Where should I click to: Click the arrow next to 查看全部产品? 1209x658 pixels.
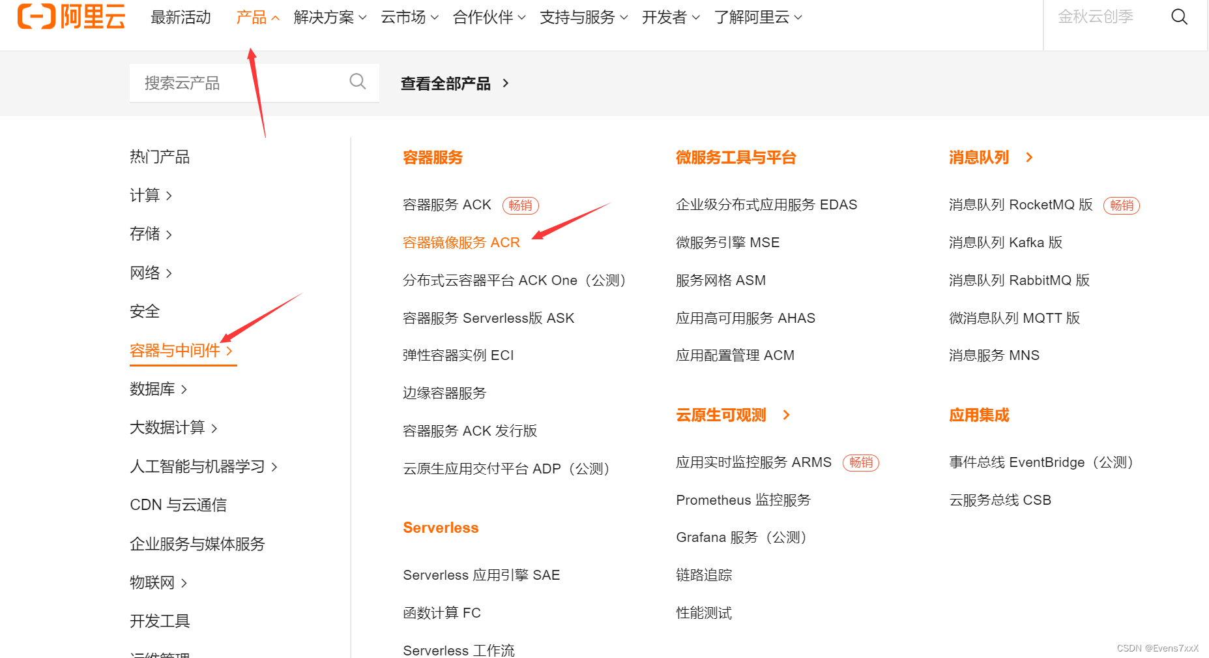point(506,83)
